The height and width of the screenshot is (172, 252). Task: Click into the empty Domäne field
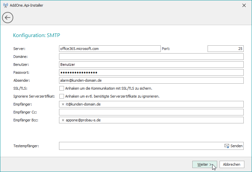(x=151, y=57)
